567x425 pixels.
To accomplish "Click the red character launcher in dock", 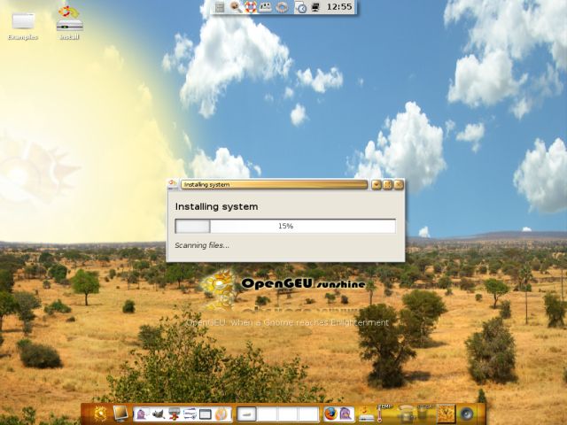I will (x=174, y=413).
